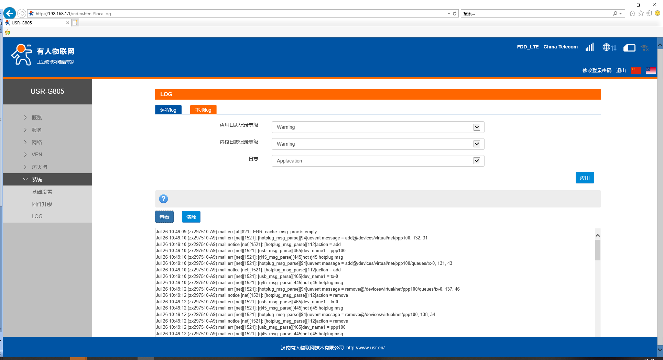Screen dimensions: 663x360
Task: Expand the VPN sidebar menu
Action: [x=37, y=155]
